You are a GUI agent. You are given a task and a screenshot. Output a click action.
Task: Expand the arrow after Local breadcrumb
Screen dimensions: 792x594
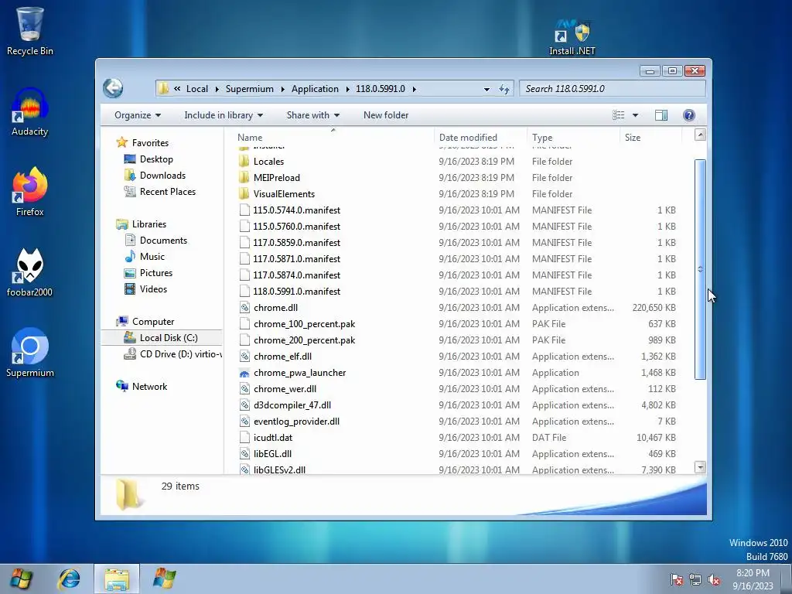[x=217, y=89]
